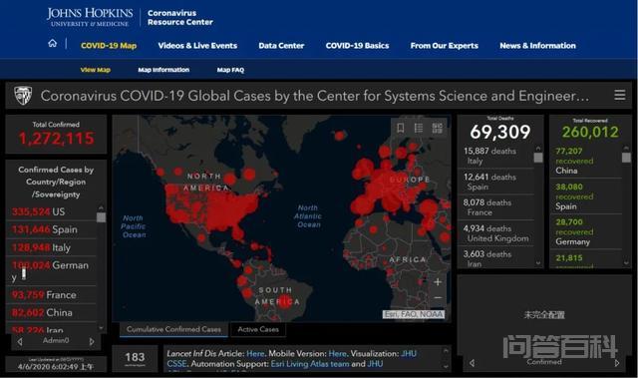The height and width of the screenshot is (378, 638).
Task: Open Videos & Live Events menu
Action: [197, 46]
